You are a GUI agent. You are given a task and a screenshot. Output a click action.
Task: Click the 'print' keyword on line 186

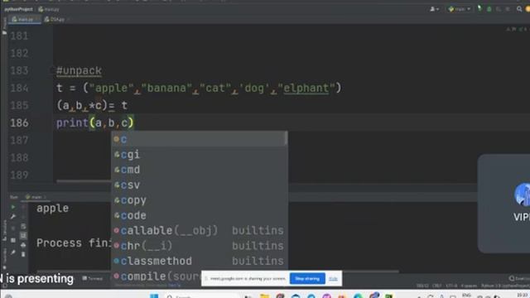(x=72, y=123)
